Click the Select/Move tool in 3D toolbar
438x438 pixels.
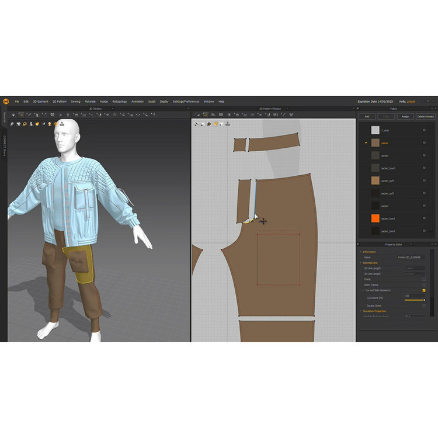22,115
